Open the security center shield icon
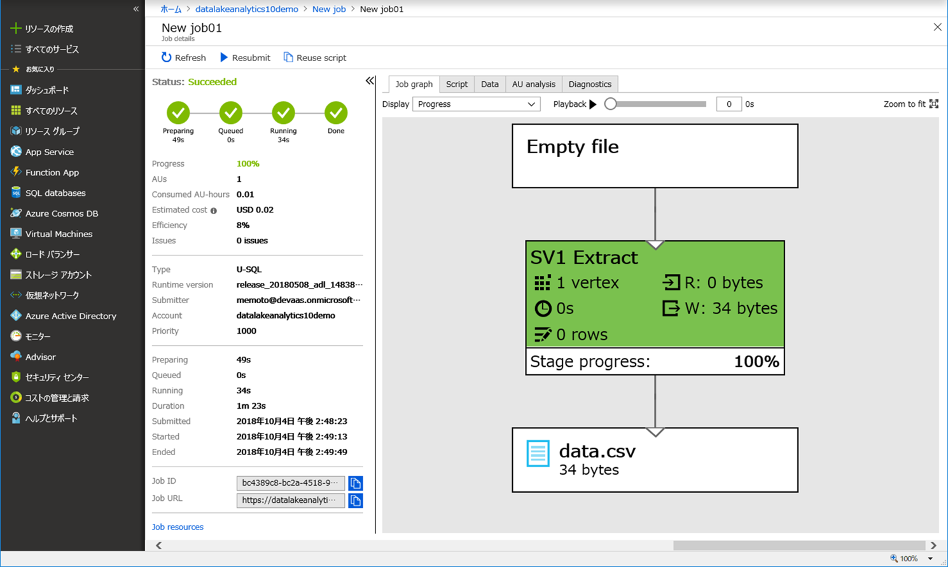The height and width of the screenshot is (567, 948). pyautogui.click(x=16, y=377)
